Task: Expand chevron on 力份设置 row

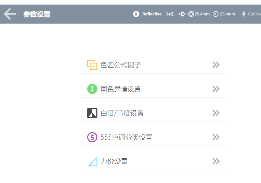Action: pyautogui.click(x=216, y=161)
